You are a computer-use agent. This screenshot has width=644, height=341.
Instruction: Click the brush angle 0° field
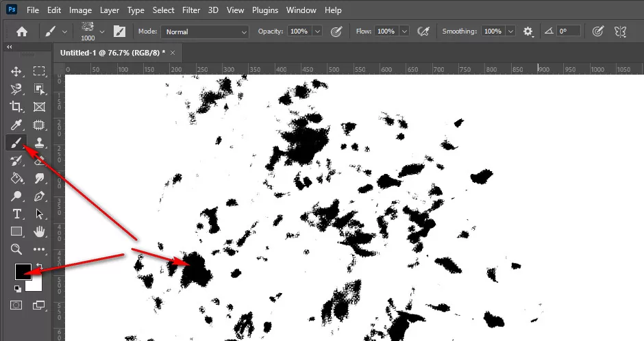coord(569,31)
